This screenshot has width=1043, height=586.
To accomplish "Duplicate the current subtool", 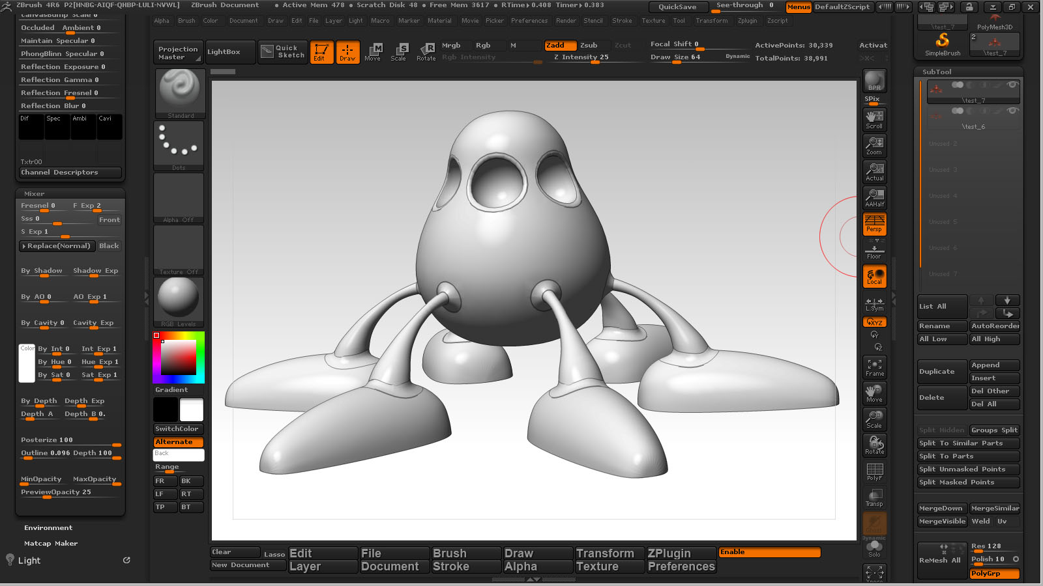I will (942, 372).
